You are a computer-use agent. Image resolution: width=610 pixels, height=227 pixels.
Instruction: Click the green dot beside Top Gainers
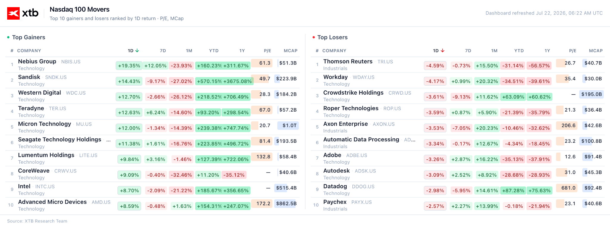pos(8,37)
